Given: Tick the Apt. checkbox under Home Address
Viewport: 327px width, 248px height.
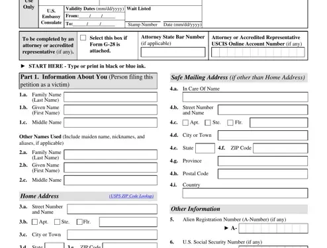Looking at the screenshot, I should [x=34, y=222].
